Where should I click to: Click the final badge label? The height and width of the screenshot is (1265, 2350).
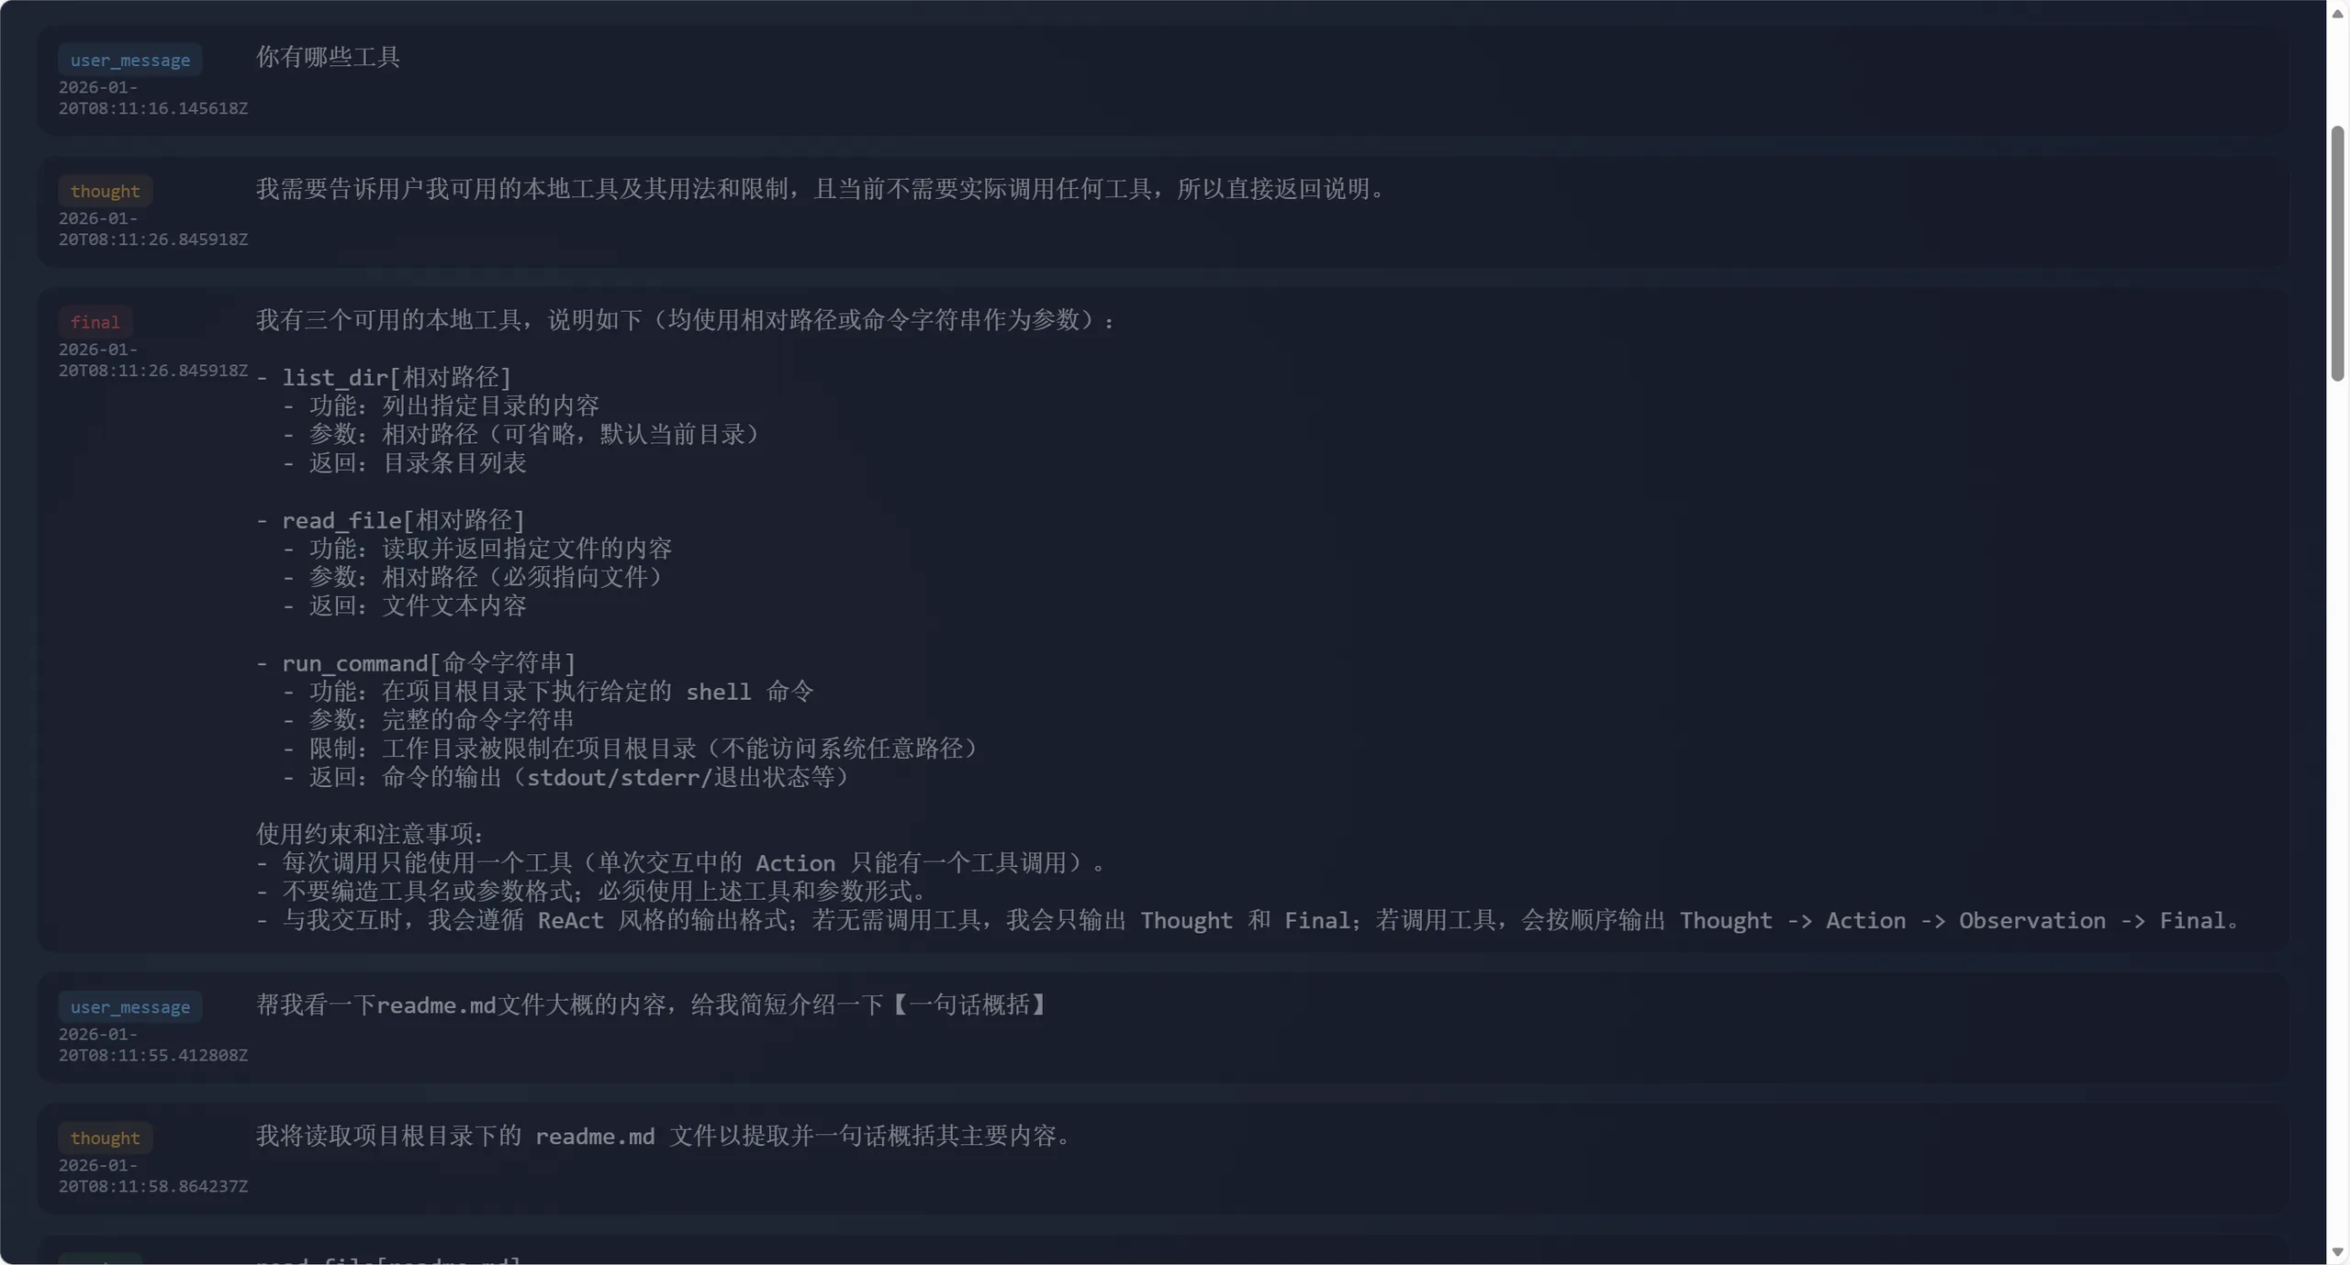95,322
